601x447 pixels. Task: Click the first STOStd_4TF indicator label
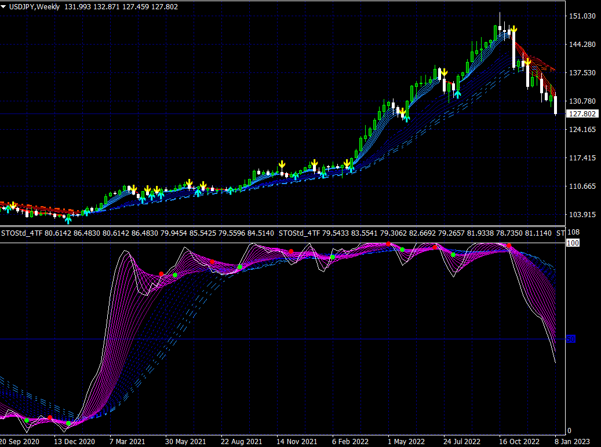click(x=22, y=233)
